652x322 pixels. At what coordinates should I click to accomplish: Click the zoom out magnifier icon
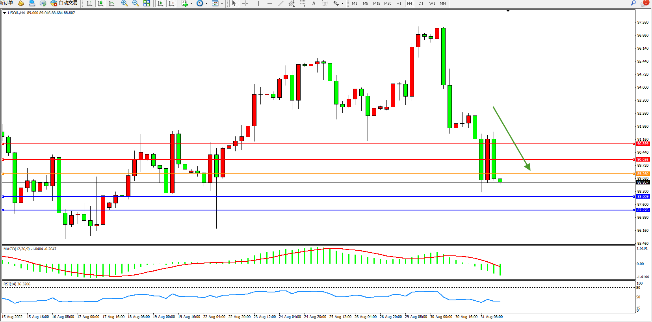click(x=136, y=4)
